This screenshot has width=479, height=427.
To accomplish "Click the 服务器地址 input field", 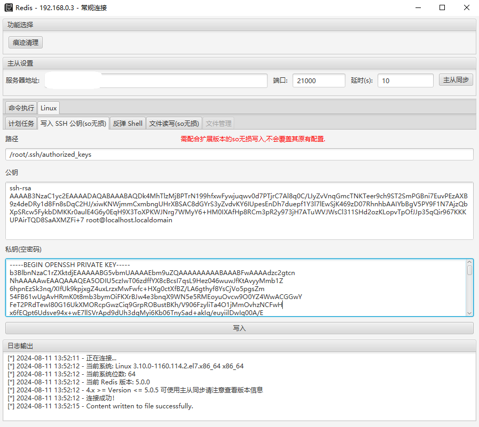I will 156,80.
